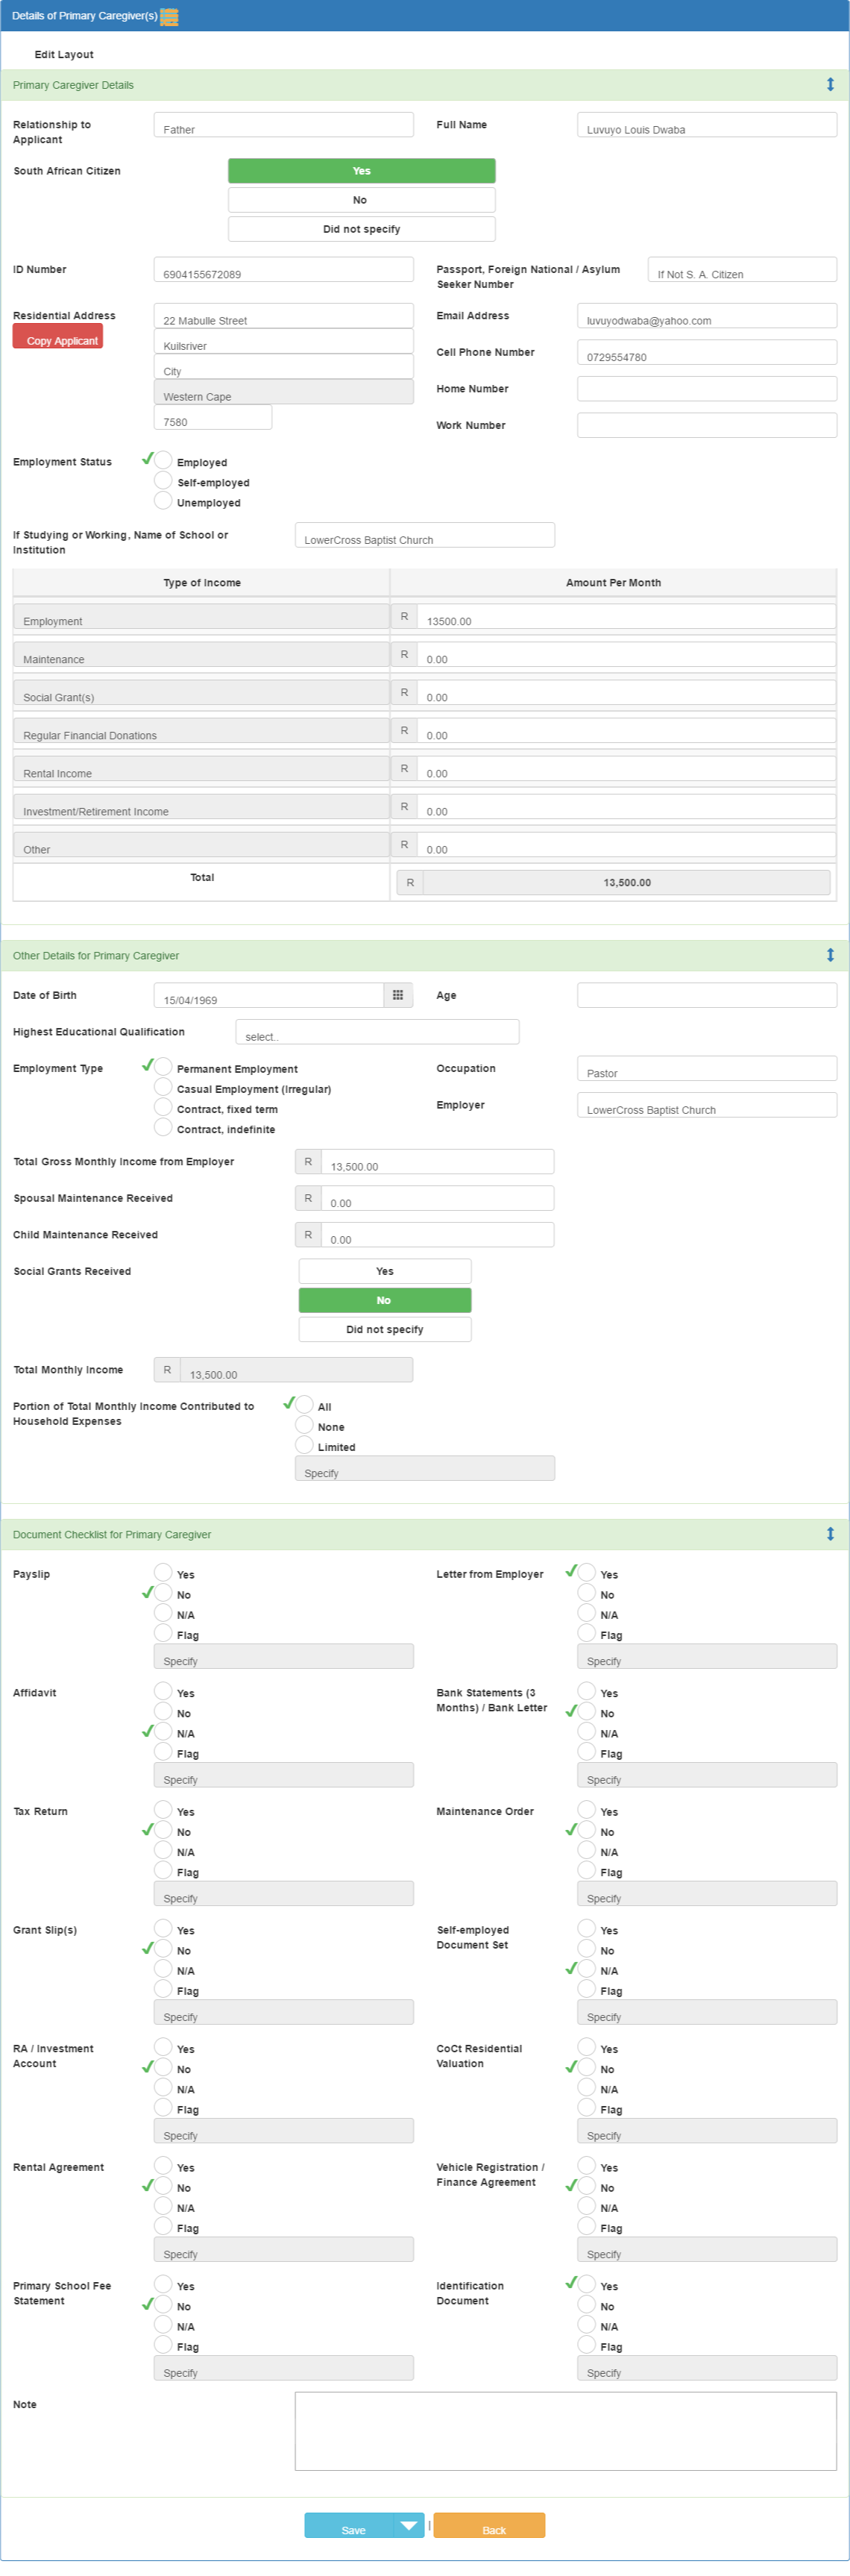Edit the Rental Income amount field
This screenshot has height=2576, width=850.
(626, 768)
